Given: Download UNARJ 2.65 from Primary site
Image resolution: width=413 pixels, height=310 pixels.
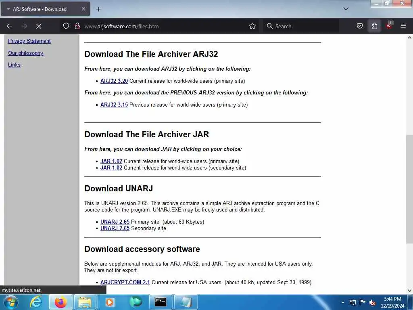Looking at the screenshot, I should coord(115,222).
